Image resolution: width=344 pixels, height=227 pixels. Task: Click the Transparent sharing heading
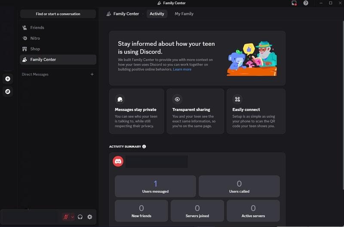tap(191, 110)
